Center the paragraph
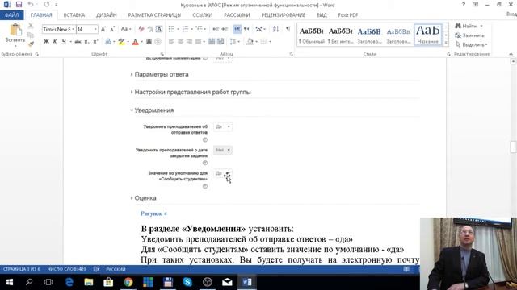This screenshot has width=517, height=290. tap(180, 42)
